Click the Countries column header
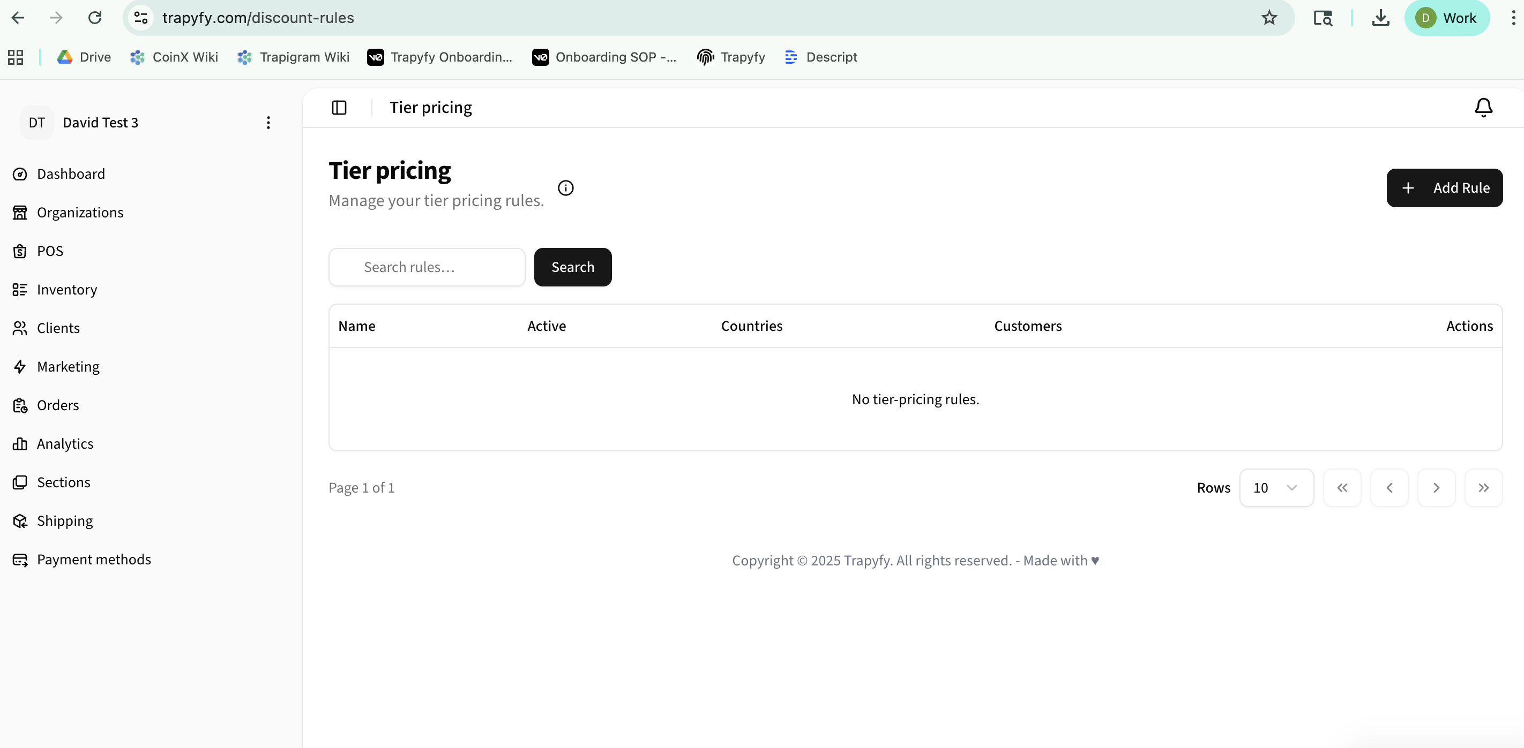The height and width of the screenshot is (748, 1524). [x=751, y=327]
